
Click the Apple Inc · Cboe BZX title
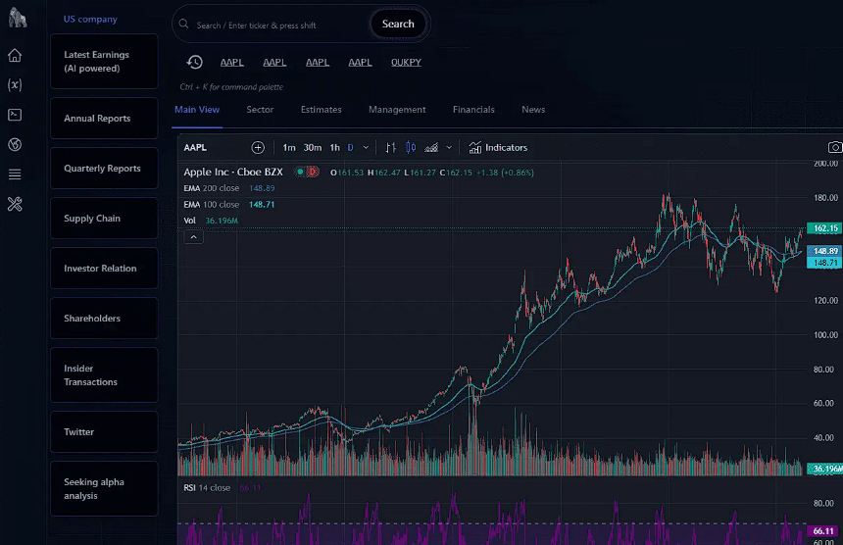232,172
